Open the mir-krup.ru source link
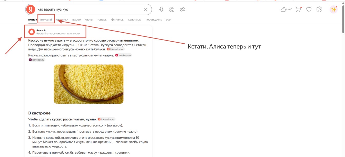Viewport: 345px width, 157px height. coord(123,55)
